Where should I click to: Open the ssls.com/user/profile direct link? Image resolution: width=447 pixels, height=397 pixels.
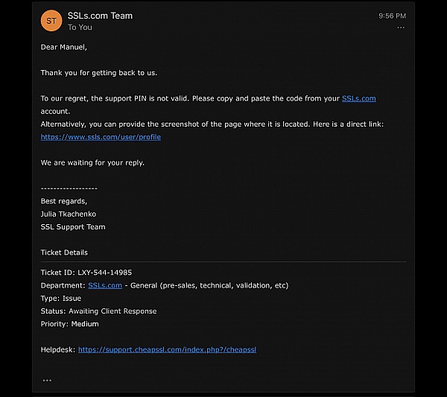point(101,137)
